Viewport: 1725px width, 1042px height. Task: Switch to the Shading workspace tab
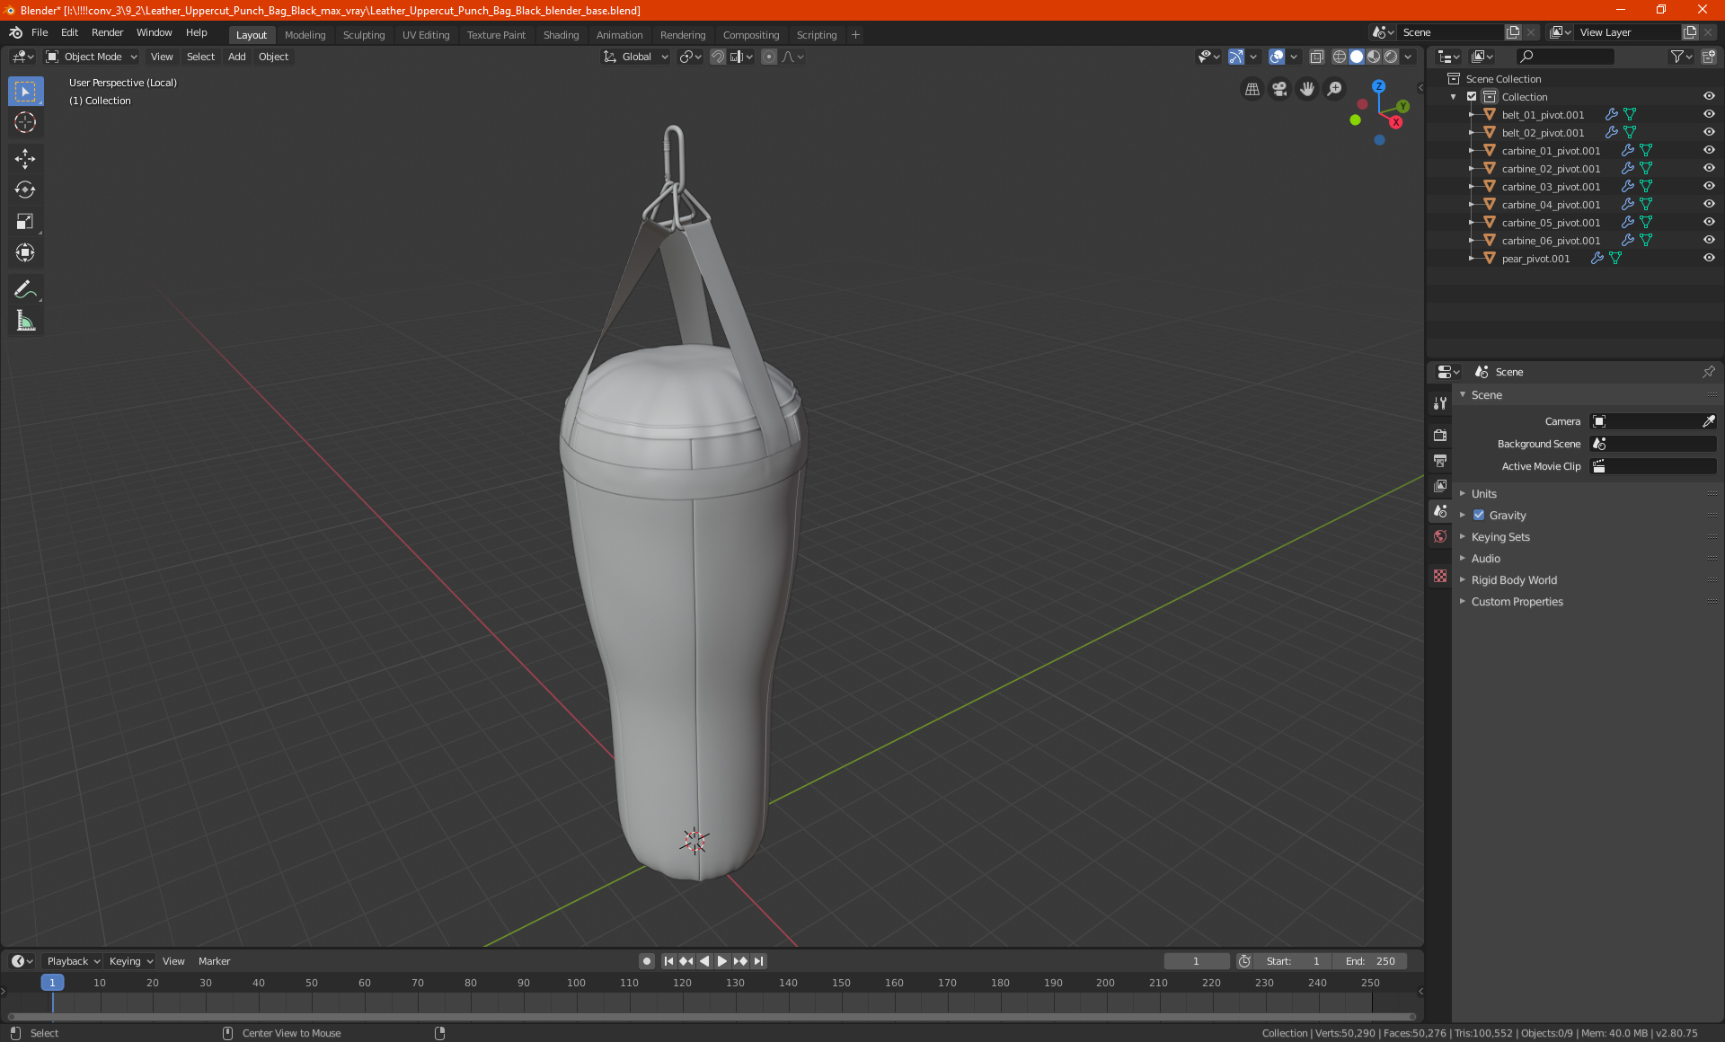tap(561, 35)
